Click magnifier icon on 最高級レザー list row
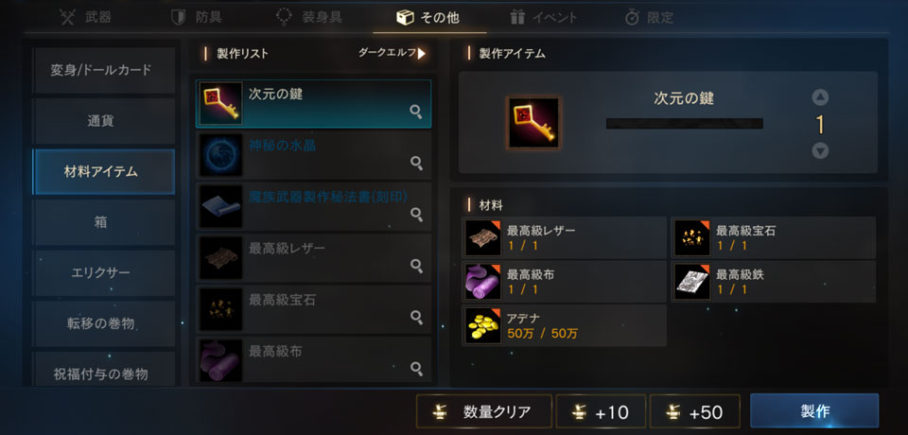This screenshot has width=908, height=435. 416,266
